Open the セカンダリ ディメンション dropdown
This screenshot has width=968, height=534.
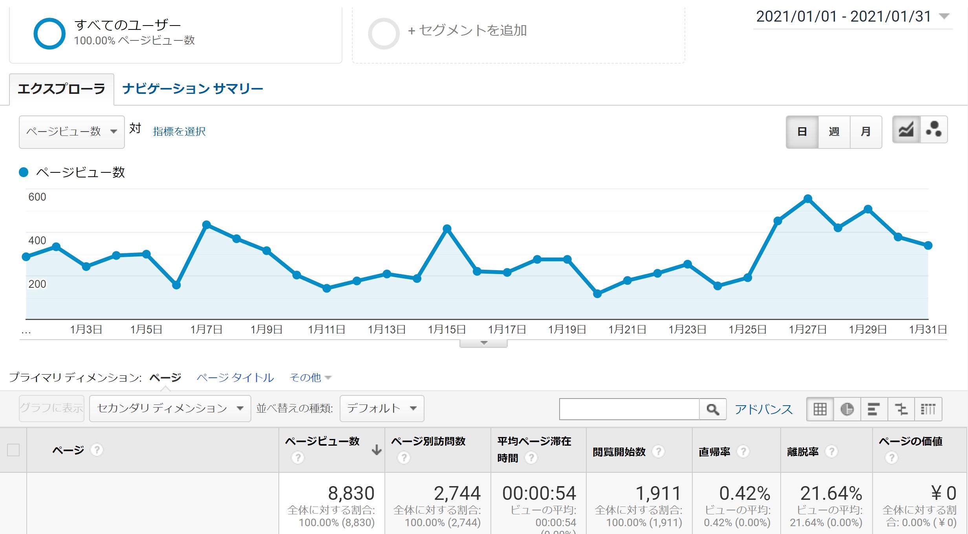(x=170, y=409)
